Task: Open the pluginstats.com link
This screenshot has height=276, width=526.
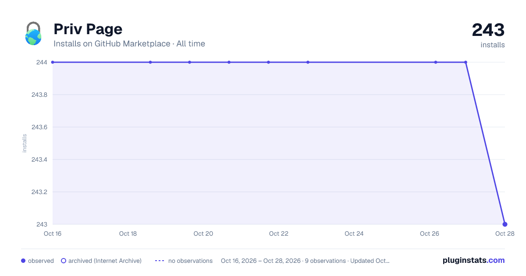Action: 473,260
